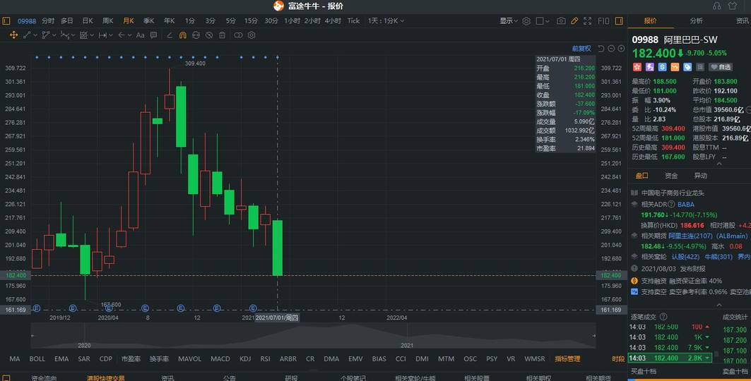Screen dimensions: 751x381
Task: Select the MACD indicator
Action: [221, 359]
